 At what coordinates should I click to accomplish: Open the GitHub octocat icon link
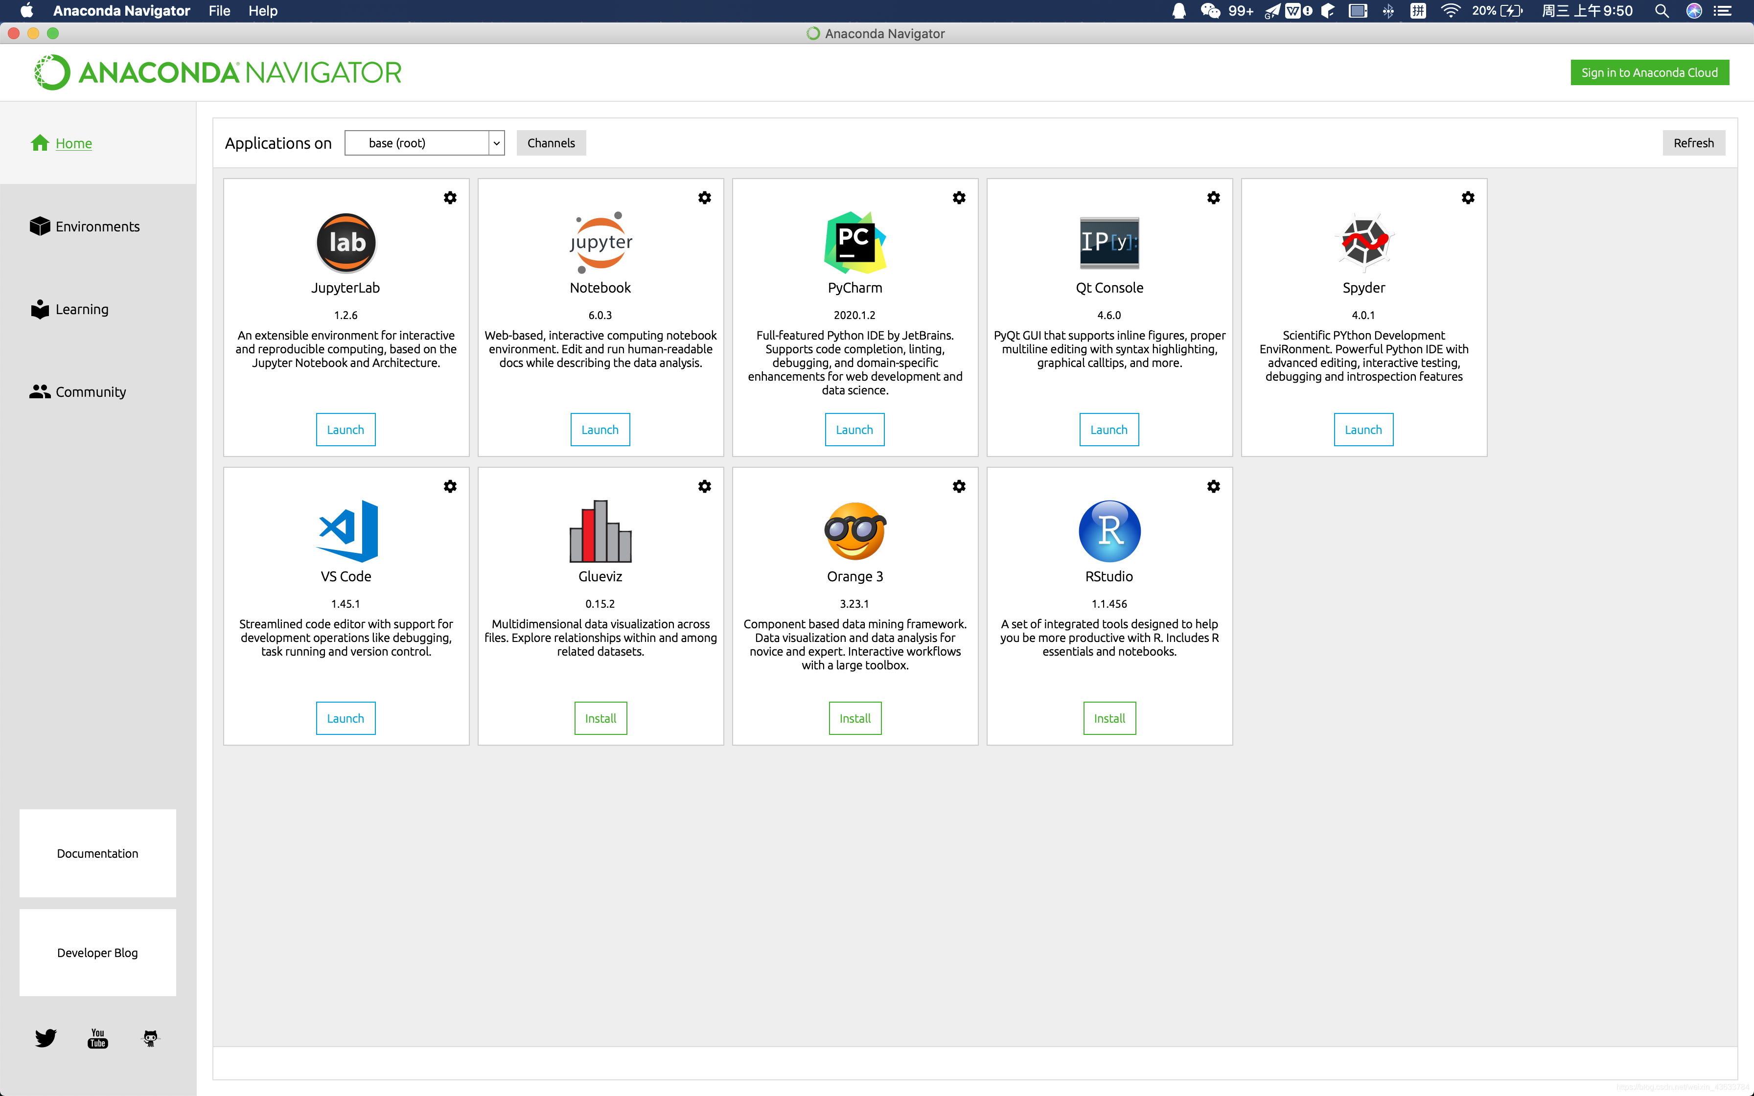pos(150,1038)
